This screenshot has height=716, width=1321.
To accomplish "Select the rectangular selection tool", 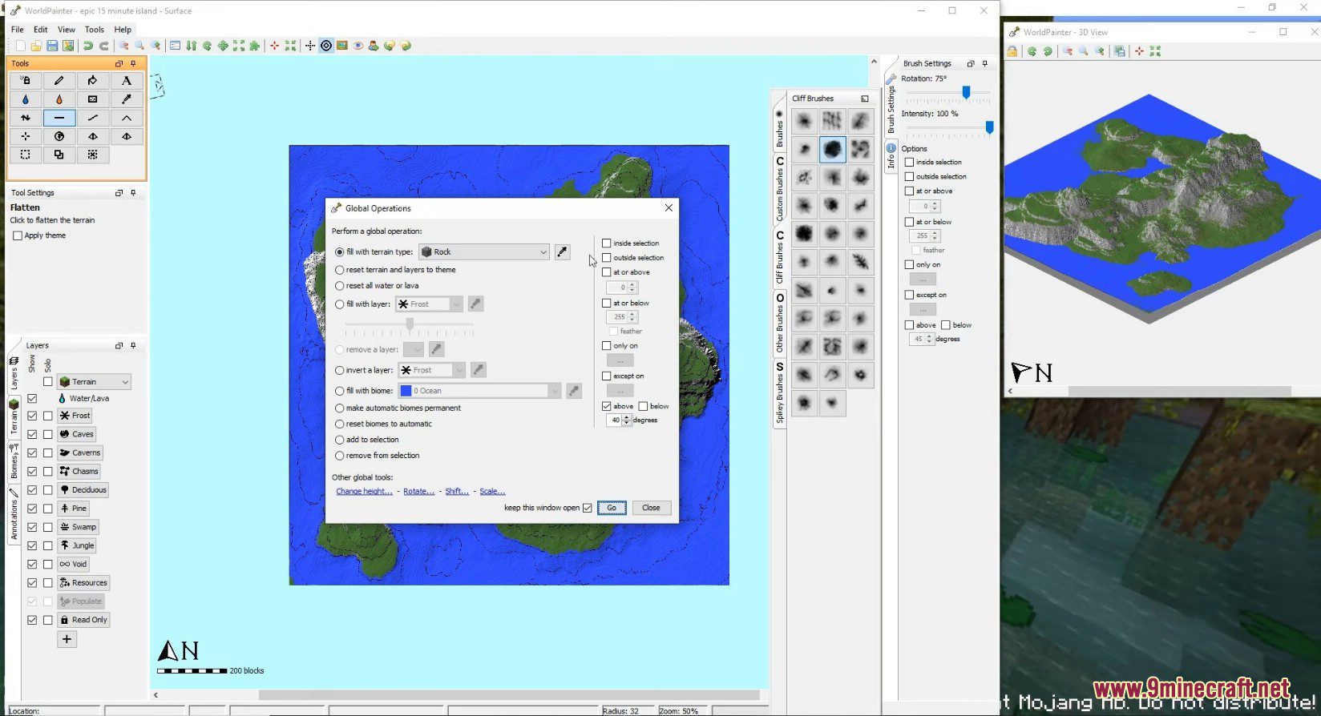I will [x=26, y=155].
